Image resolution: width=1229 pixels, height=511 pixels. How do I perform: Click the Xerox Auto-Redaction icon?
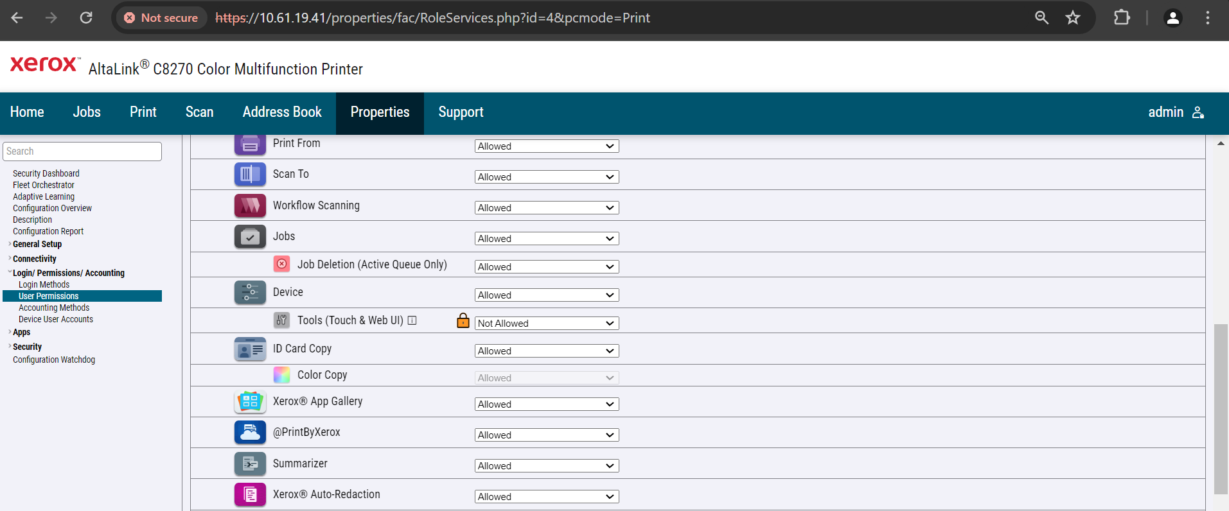250,494
